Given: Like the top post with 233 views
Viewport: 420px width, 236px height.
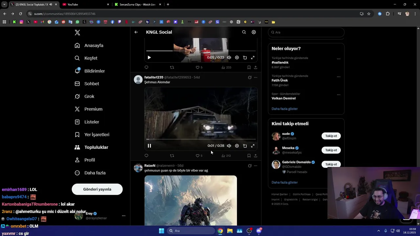Looking at the screenshot, I should tap(199, 67).
